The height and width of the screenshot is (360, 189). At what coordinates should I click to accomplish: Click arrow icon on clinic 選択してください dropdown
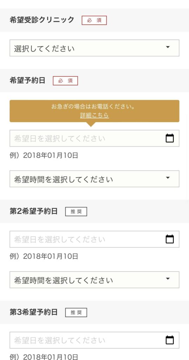point(168,47)
